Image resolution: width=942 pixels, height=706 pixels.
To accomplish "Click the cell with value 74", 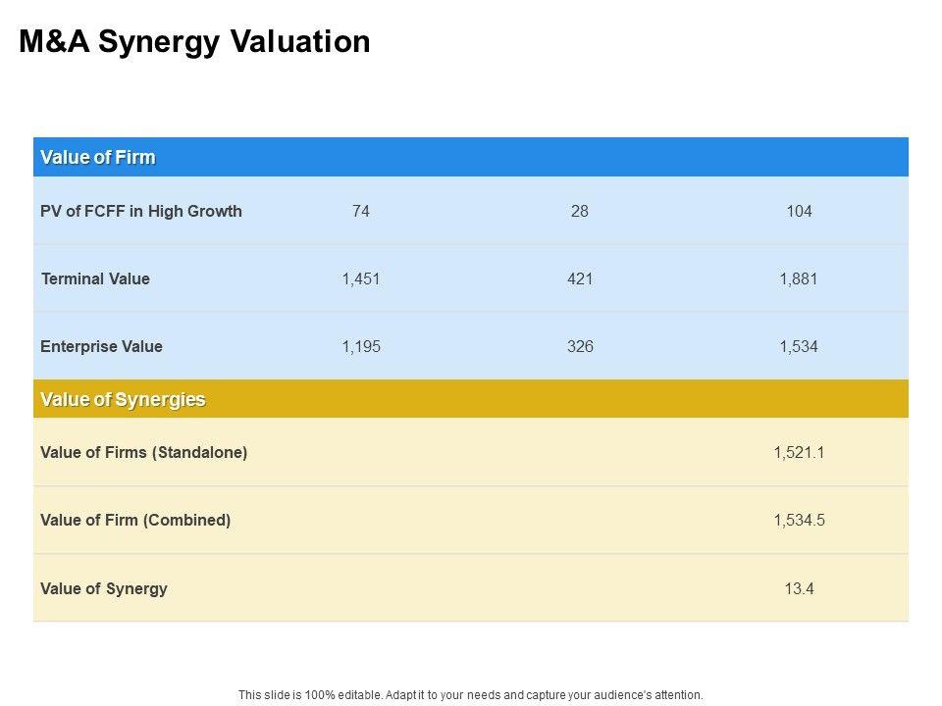I will [x=360, y=212].
